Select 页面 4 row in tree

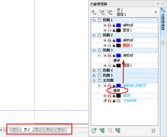click(124, 70)
